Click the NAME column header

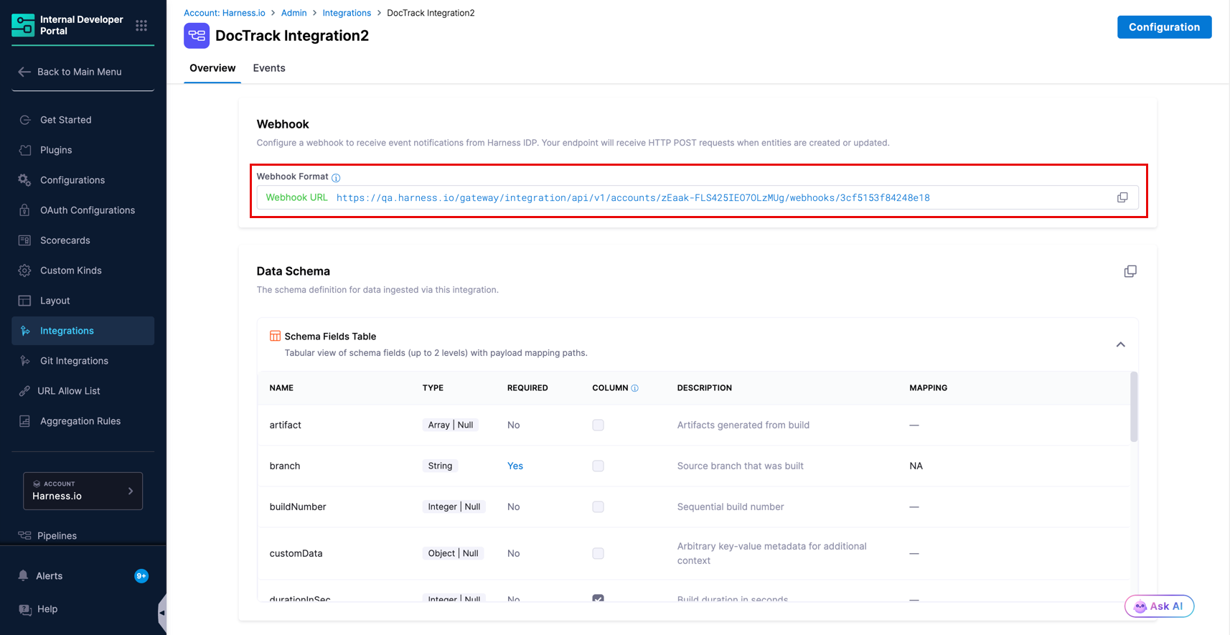(281, 388)
